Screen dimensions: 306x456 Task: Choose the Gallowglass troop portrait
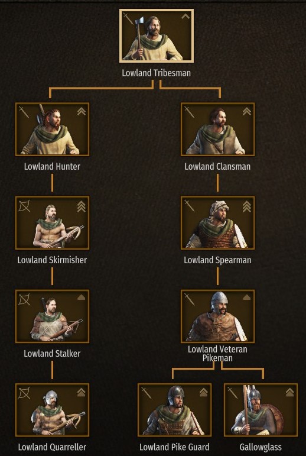pyautogui.click(x=261, y=410)
